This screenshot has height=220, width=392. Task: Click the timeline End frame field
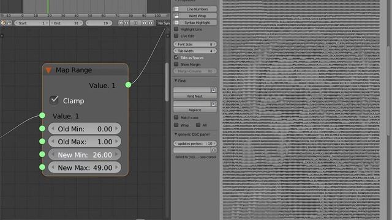pyautogui.click(x=67, y=23)
